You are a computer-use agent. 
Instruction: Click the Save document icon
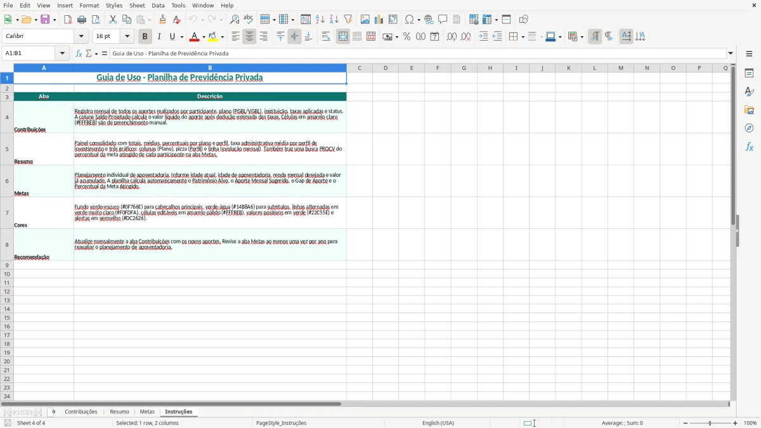pyautogui.click(x=45, y=20)
